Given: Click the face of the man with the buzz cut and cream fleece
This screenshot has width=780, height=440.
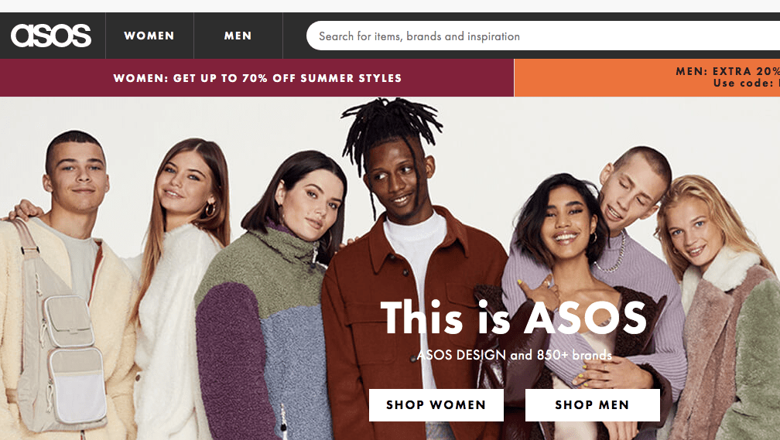Looking at the screenshot, I should coord(79,172).
